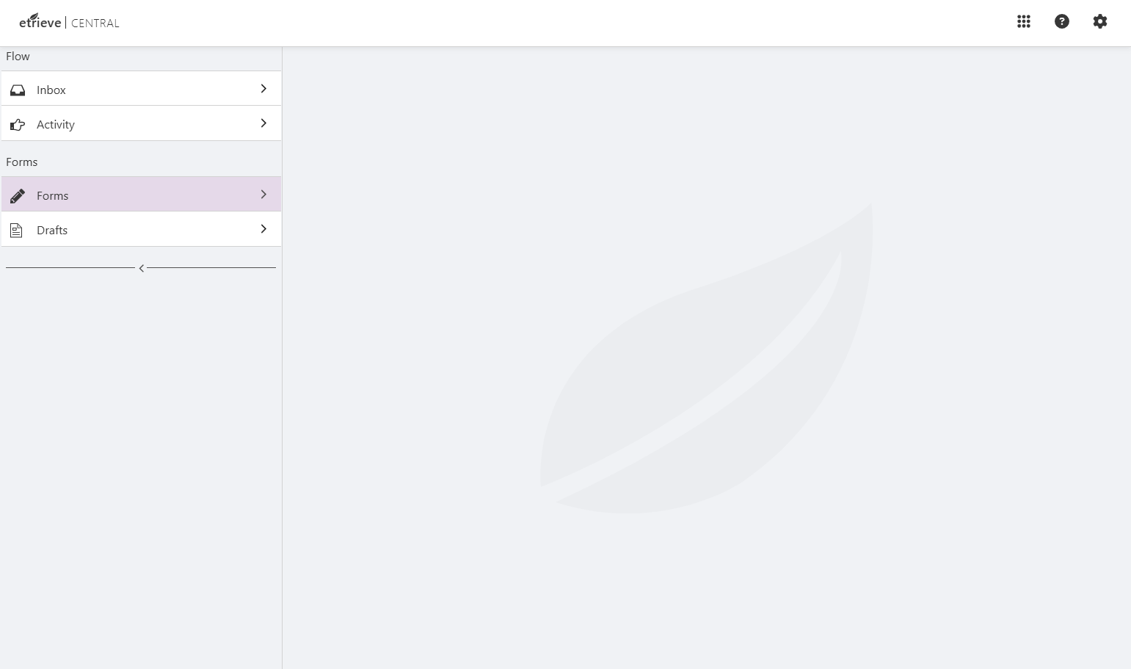This screenshot has height=669, width=1131.
Task: Click the Activity pointing-hand icon
Action: pyautogui.click(x=18, y=124)
